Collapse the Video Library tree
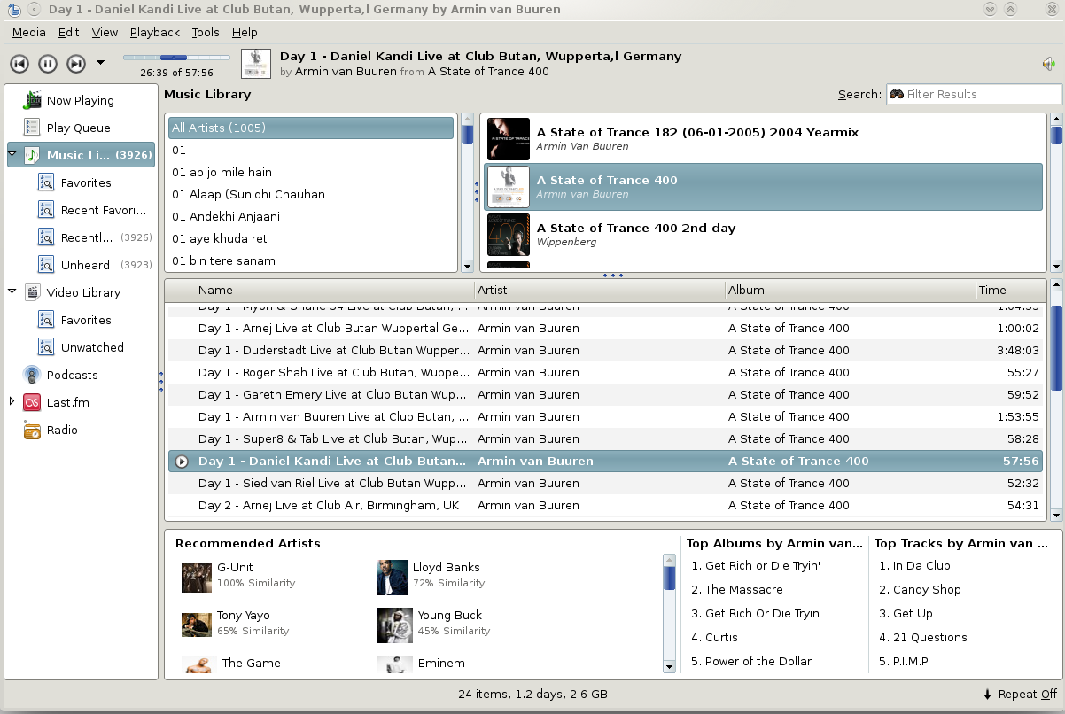Screen dimensions: 1065x714 (x=12, y=291)
